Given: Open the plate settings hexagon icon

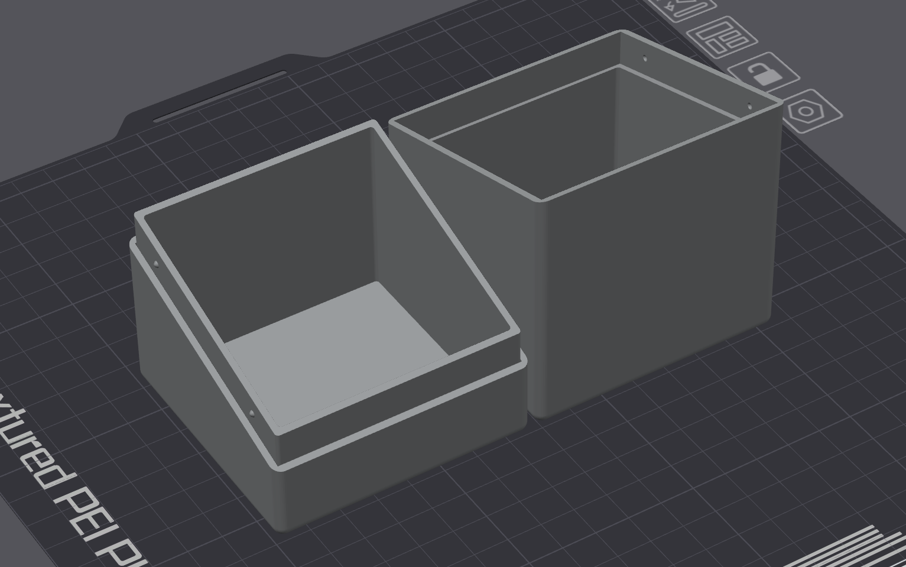Looking at the screenshot, I should (806, 111).
